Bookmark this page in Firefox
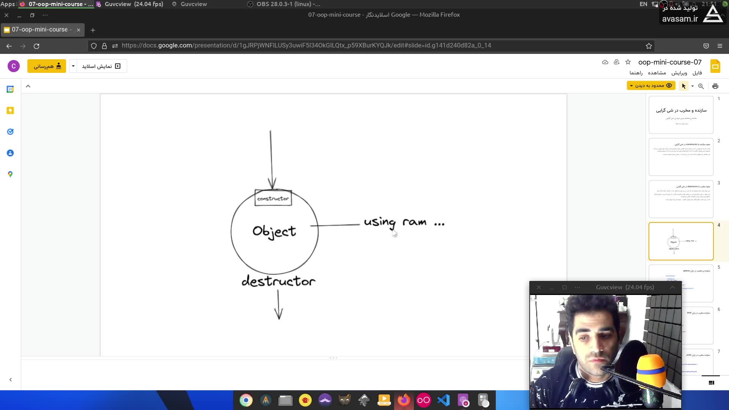 649,46
